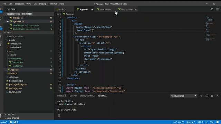Switch to the Output panel tab

73,96
